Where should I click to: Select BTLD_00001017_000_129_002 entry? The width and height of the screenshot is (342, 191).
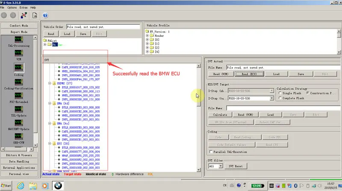81,87
